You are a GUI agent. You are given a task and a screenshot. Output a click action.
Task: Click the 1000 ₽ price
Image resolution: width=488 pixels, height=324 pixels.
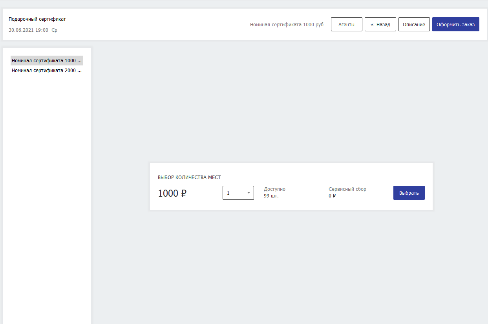pos(172,193)
